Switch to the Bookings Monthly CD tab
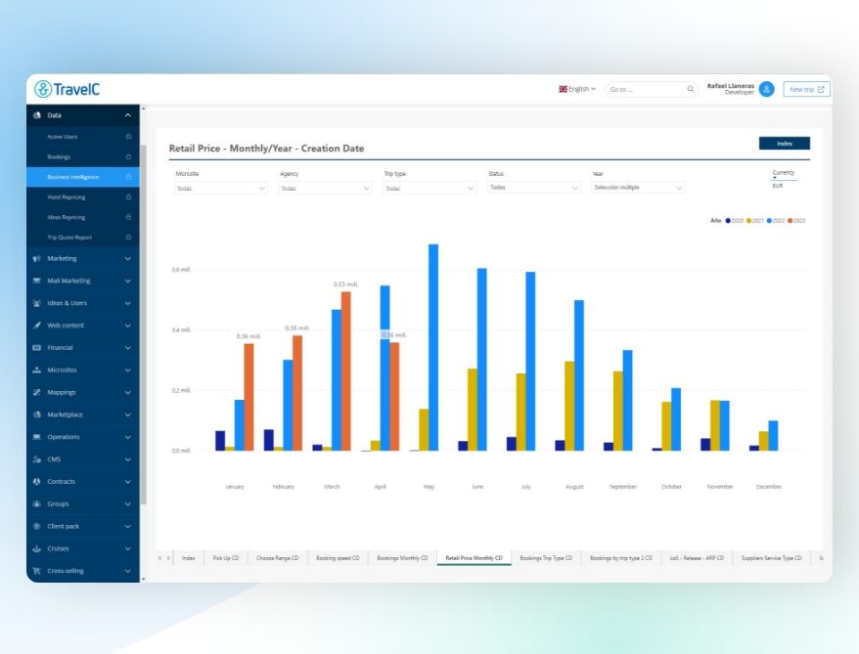This screenshot has height=654, width=859. 402,558
